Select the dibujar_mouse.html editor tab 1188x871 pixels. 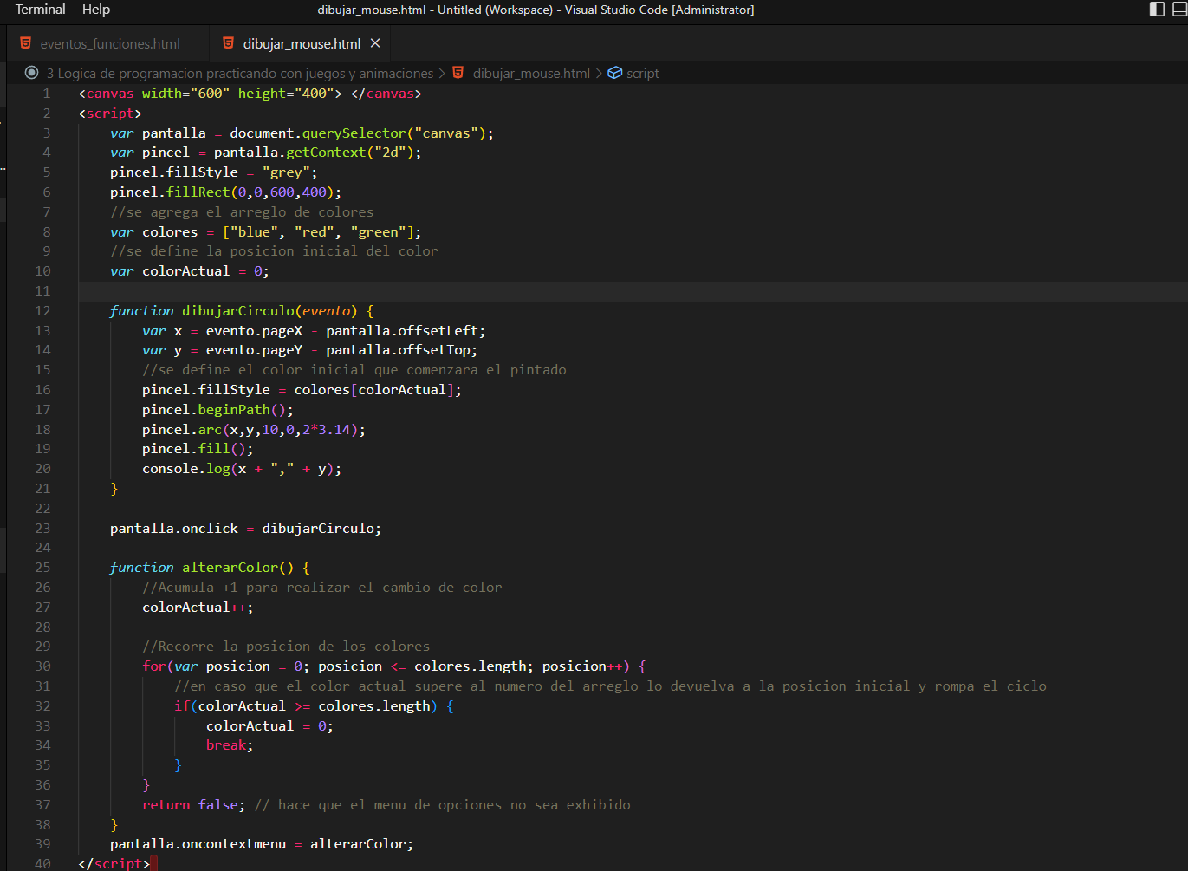click(302, 43)
